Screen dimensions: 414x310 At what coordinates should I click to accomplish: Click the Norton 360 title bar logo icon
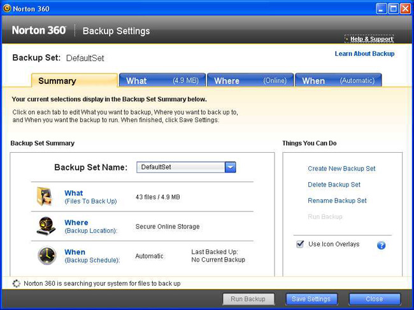(x=7, y=8)
